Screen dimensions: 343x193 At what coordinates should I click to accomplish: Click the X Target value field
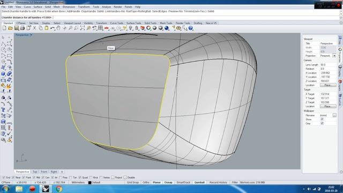[328, 94]
